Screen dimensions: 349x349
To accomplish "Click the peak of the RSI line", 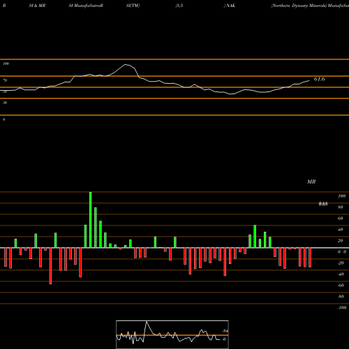I will [126, 64].
